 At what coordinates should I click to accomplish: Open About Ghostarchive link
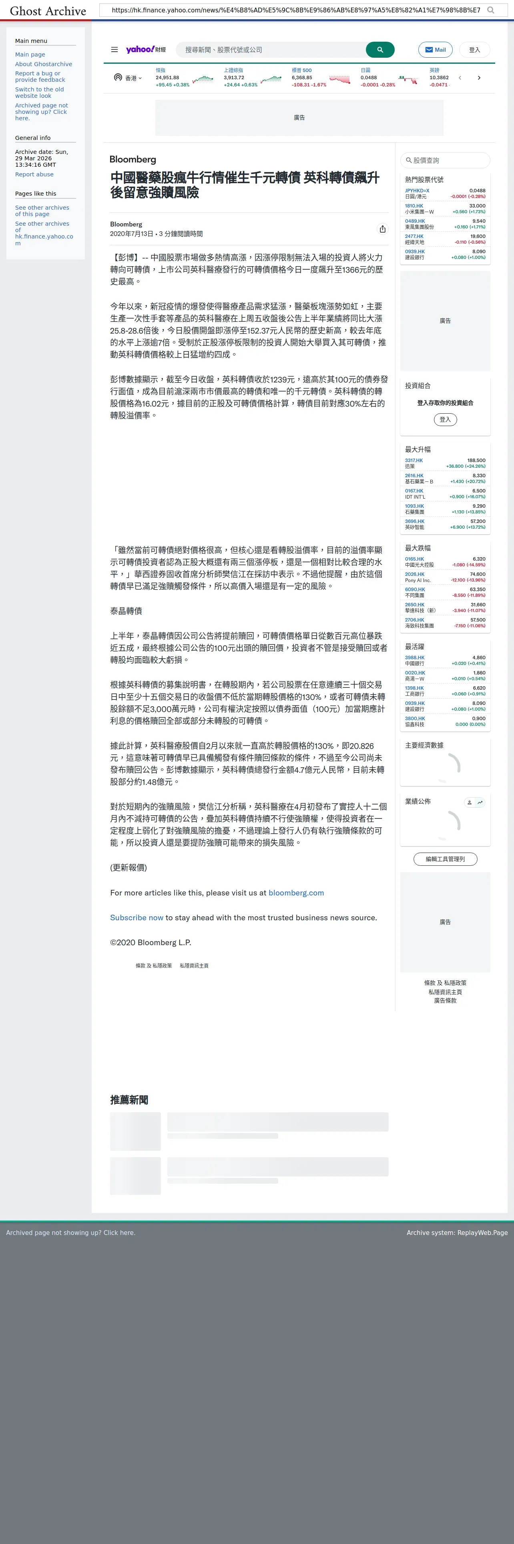click(44, 64)
